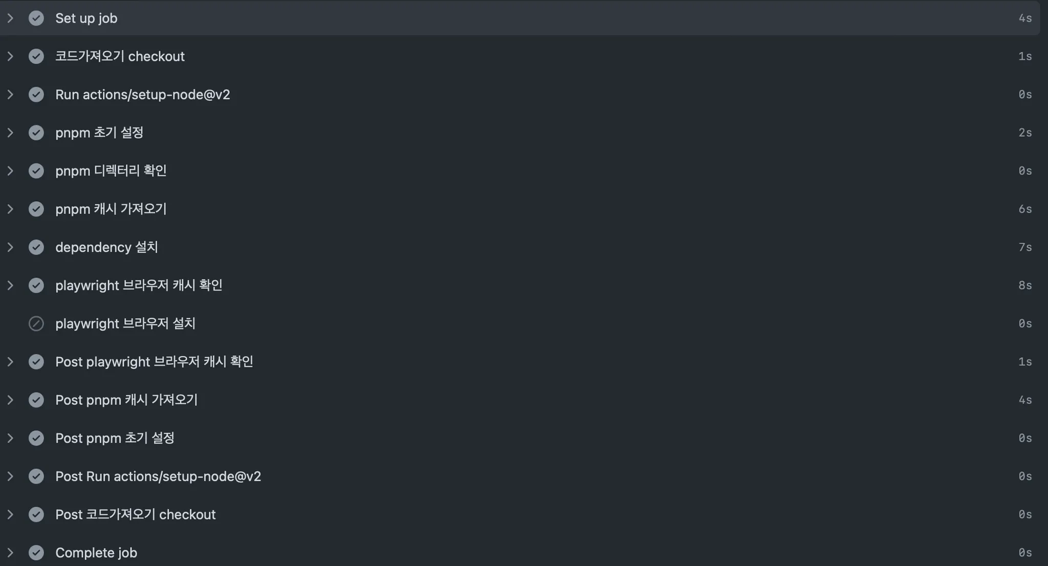Click the playwright 브라우저 설치 step label
This screenshot has height=566, width=1048.
[125, 323]
